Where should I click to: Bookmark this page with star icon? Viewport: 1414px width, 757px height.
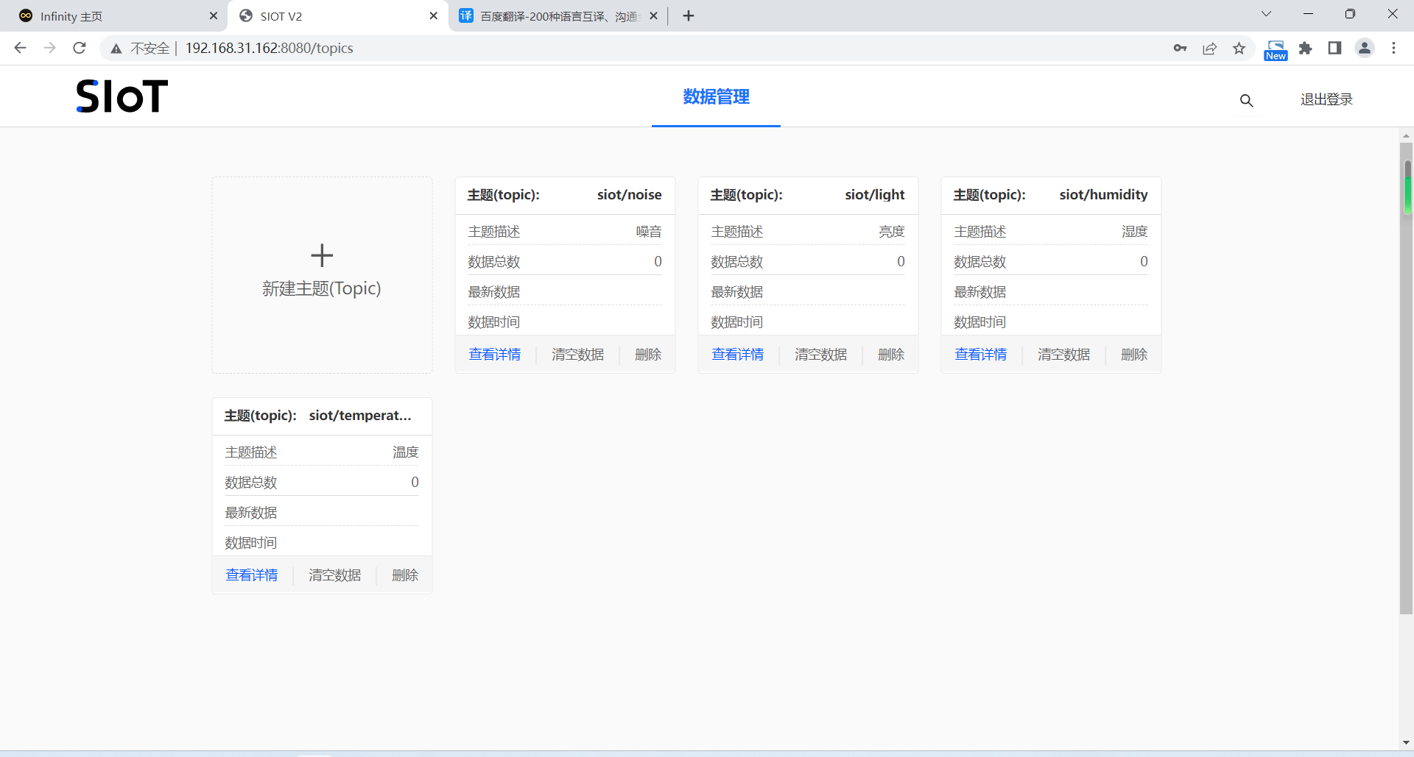tap(1239, 48)
